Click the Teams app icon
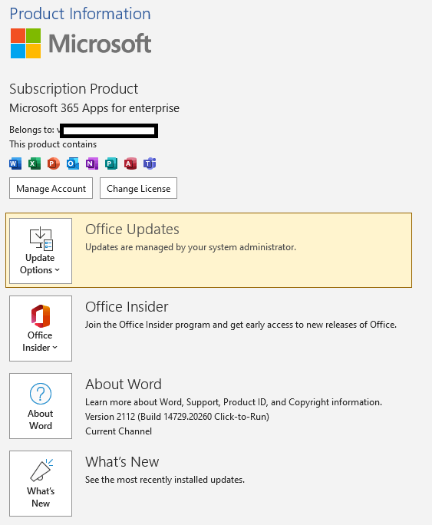 (150, 163)
